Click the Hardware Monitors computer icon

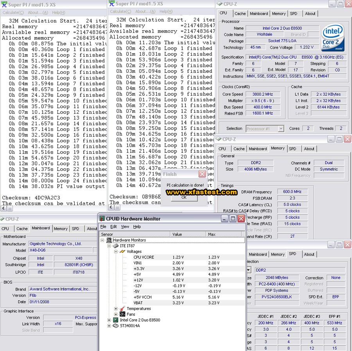pyautogui.click(x=109, y=240)
